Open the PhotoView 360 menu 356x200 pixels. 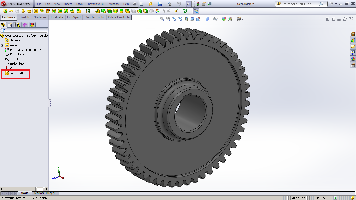coord(96,4)
